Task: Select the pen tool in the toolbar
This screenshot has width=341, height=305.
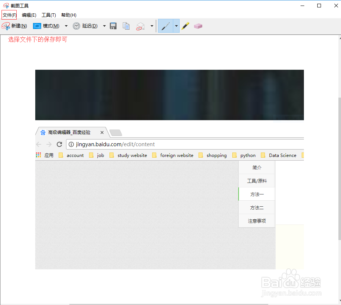Action: [x=165, y=26]
